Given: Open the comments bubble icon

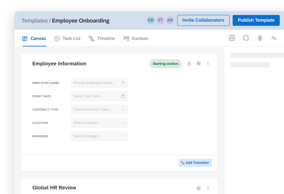Looking at the screenshot, I should [246, 38].
